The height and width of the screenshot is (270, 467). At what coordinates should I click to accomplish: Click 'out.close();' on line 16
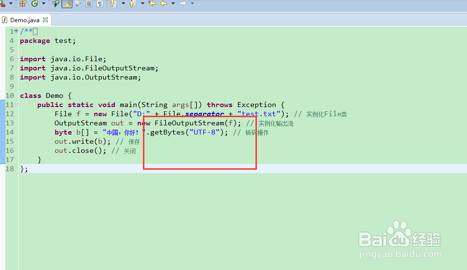pyautogui.click(x=81, y=150)
